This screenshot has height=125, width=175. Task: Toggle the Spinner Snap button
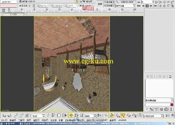[x=134, y=115]
